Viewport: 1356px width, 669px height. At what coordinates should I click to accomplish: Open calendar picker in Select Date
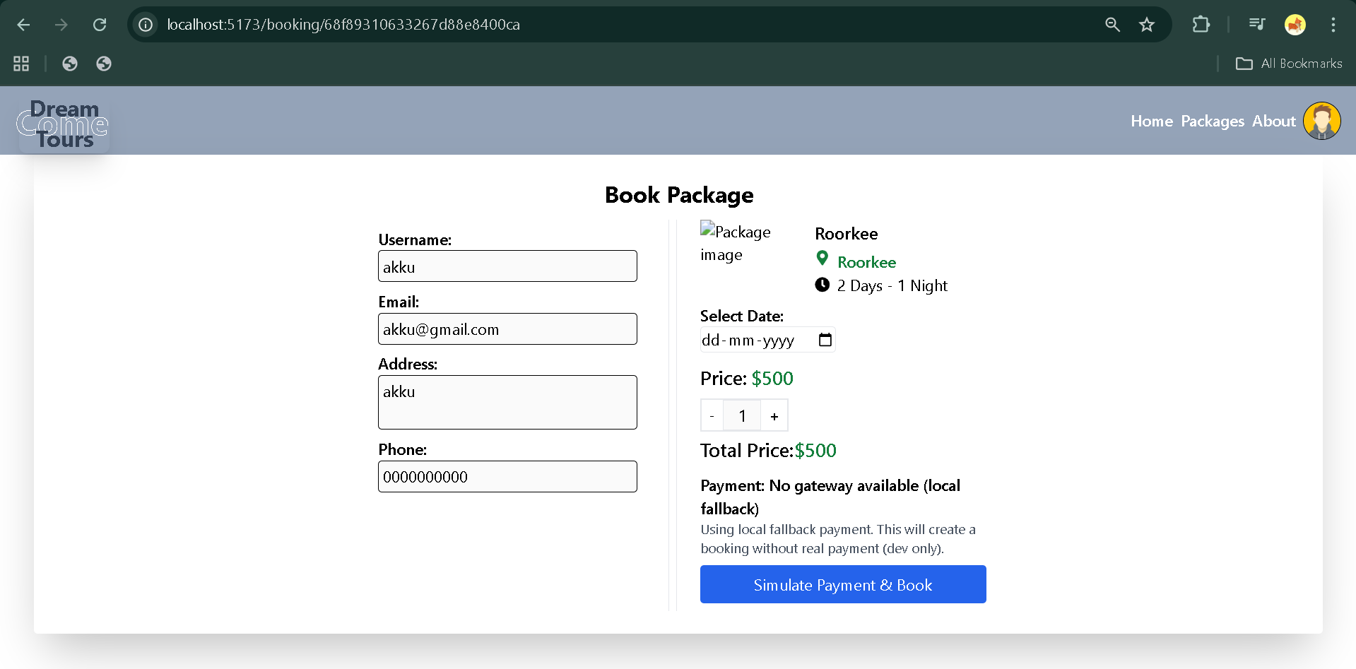coord(825,340)
